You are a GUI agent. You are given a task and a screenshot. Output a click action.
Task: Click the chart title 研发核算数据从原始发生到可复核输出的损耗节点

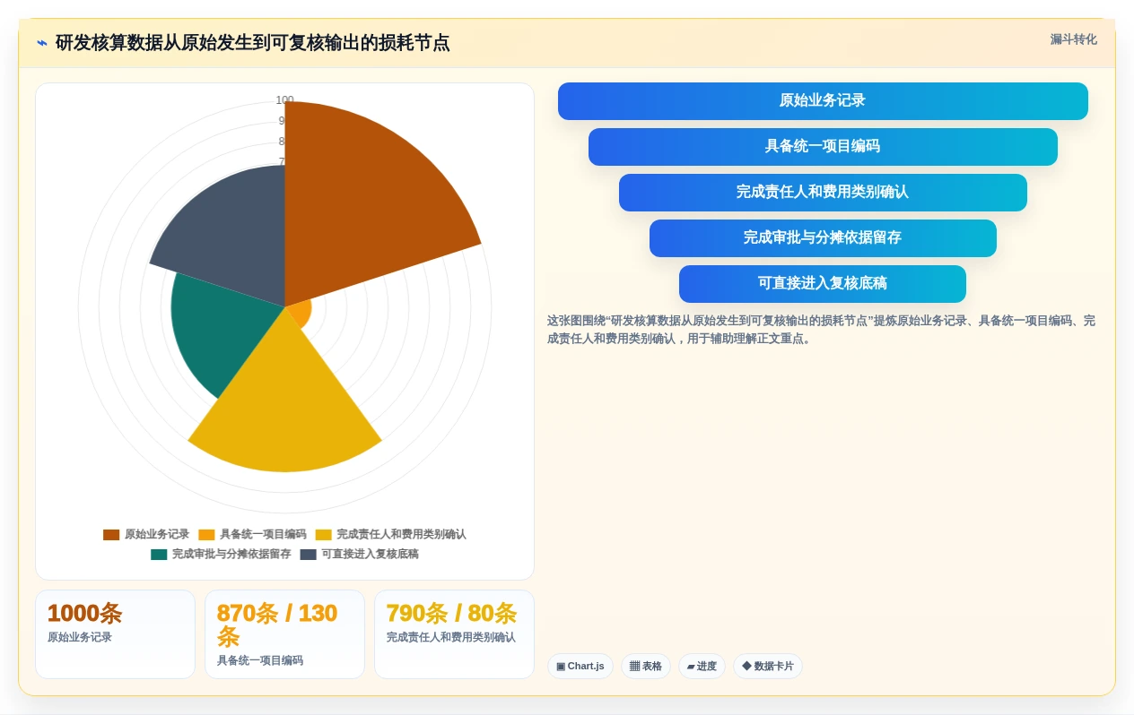[x=252, y=43]
